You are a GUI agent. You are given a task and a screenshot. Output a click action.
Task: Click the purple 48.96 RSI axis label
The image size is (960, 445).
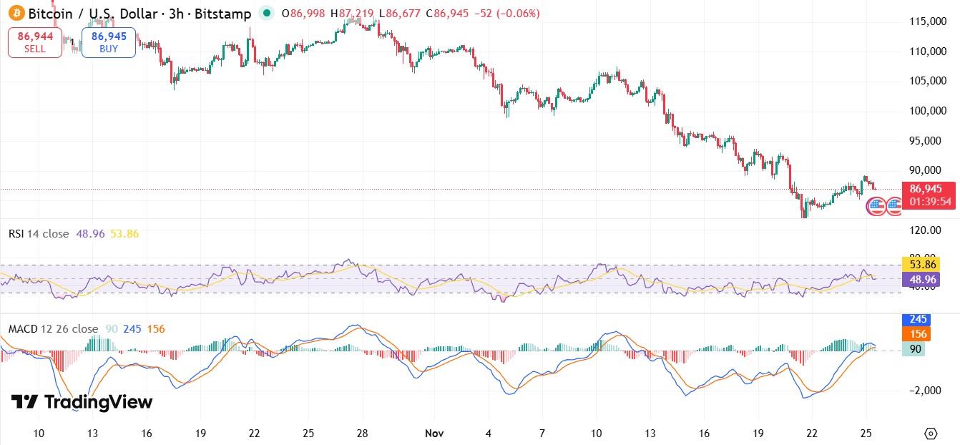pyautogui.click(x=919, y=280)
